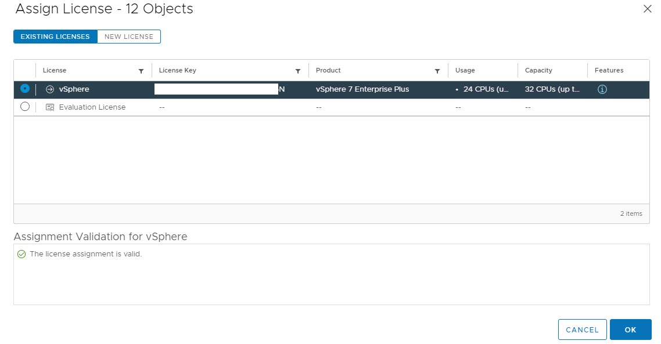Click the vSphere 7 Enterprise Plus product cell
The height and width of the screenshot is (344, 661).
click(x=362, y=89)
